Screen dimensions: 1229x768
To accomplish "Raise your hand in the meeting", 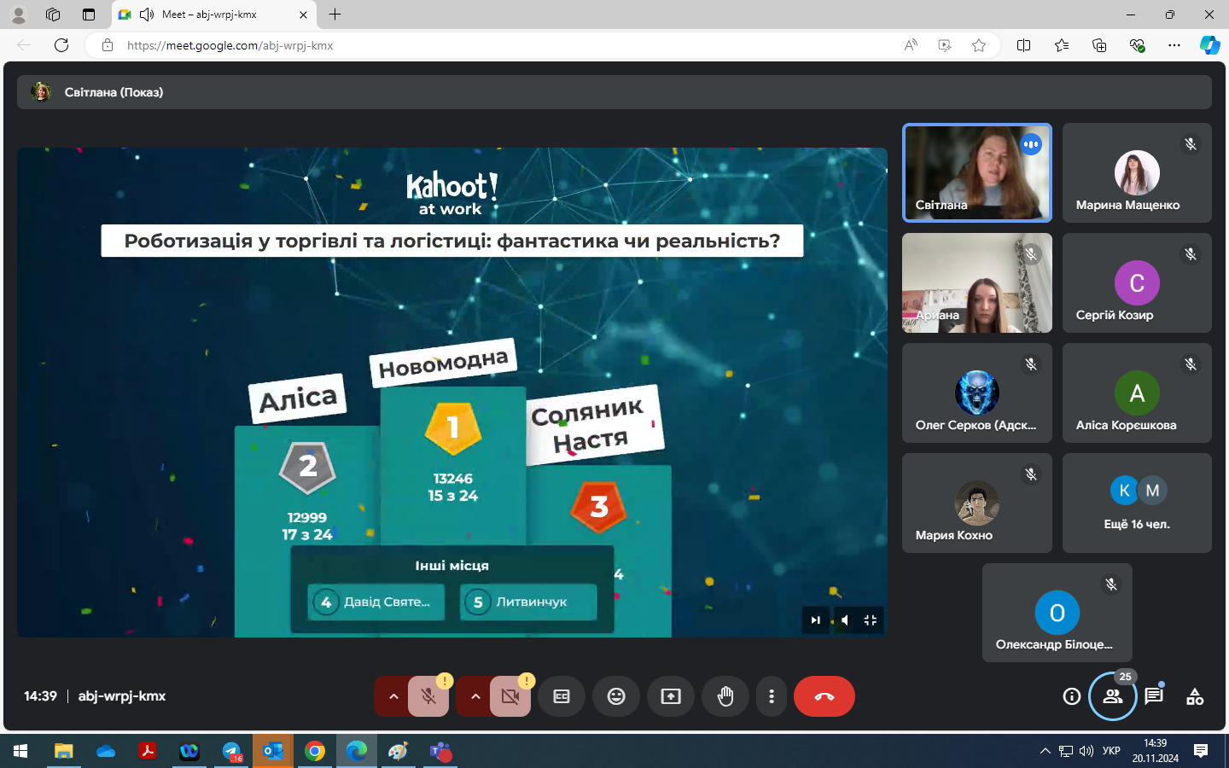I will (725, 696).
